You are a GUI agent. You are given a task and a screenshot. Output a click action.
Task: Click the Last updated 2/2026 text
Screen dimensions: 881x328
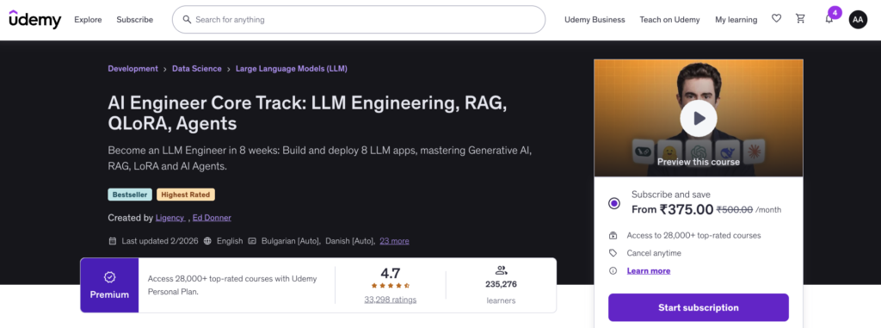point(160,241)
